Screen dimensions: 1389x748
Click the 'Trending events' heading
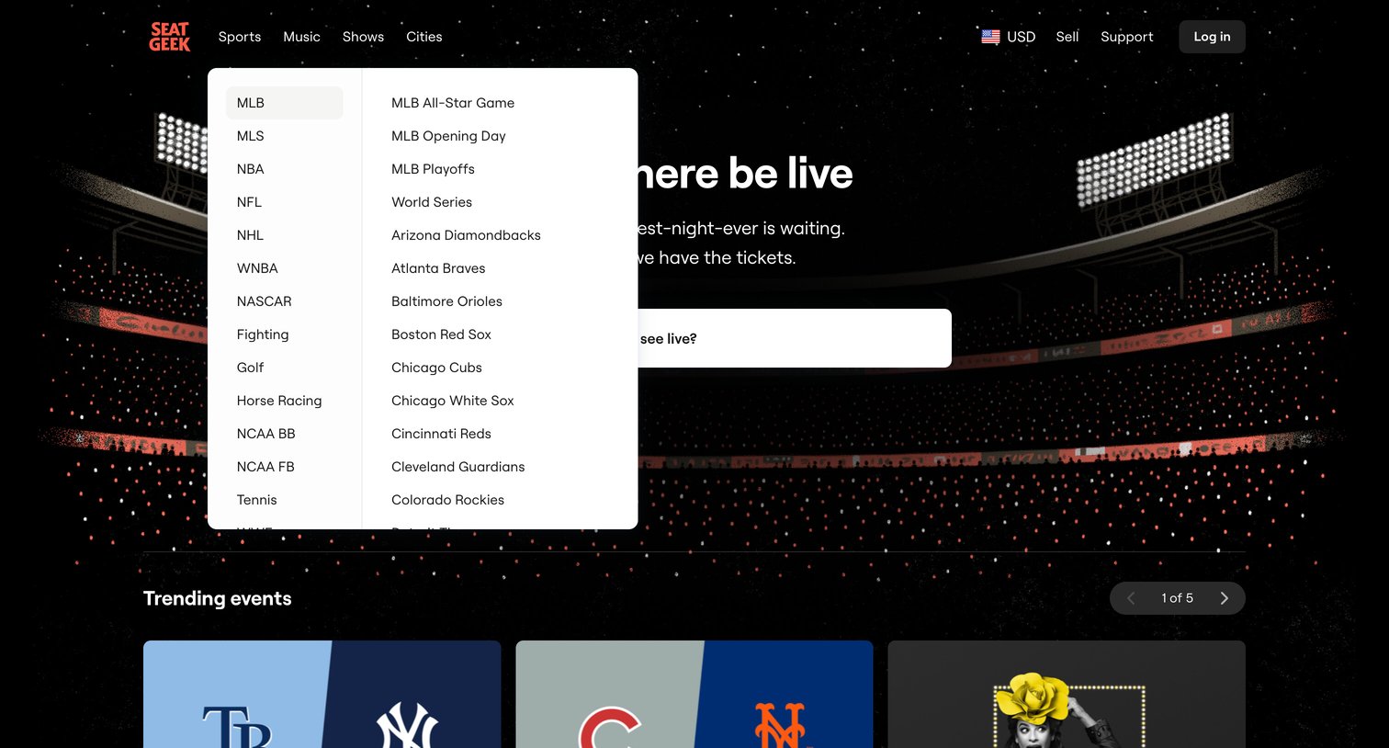tap(218, 598)
